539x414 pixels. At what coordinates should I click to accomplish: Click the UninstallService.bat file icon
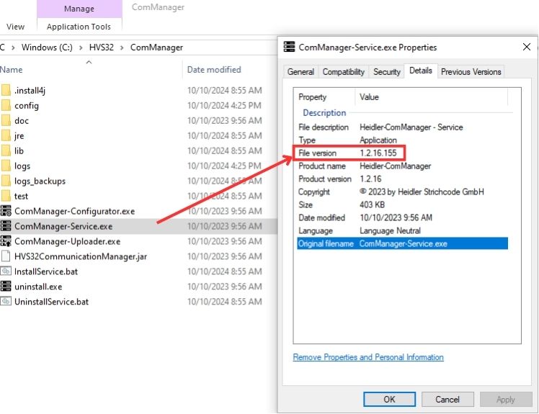[6, 302]
